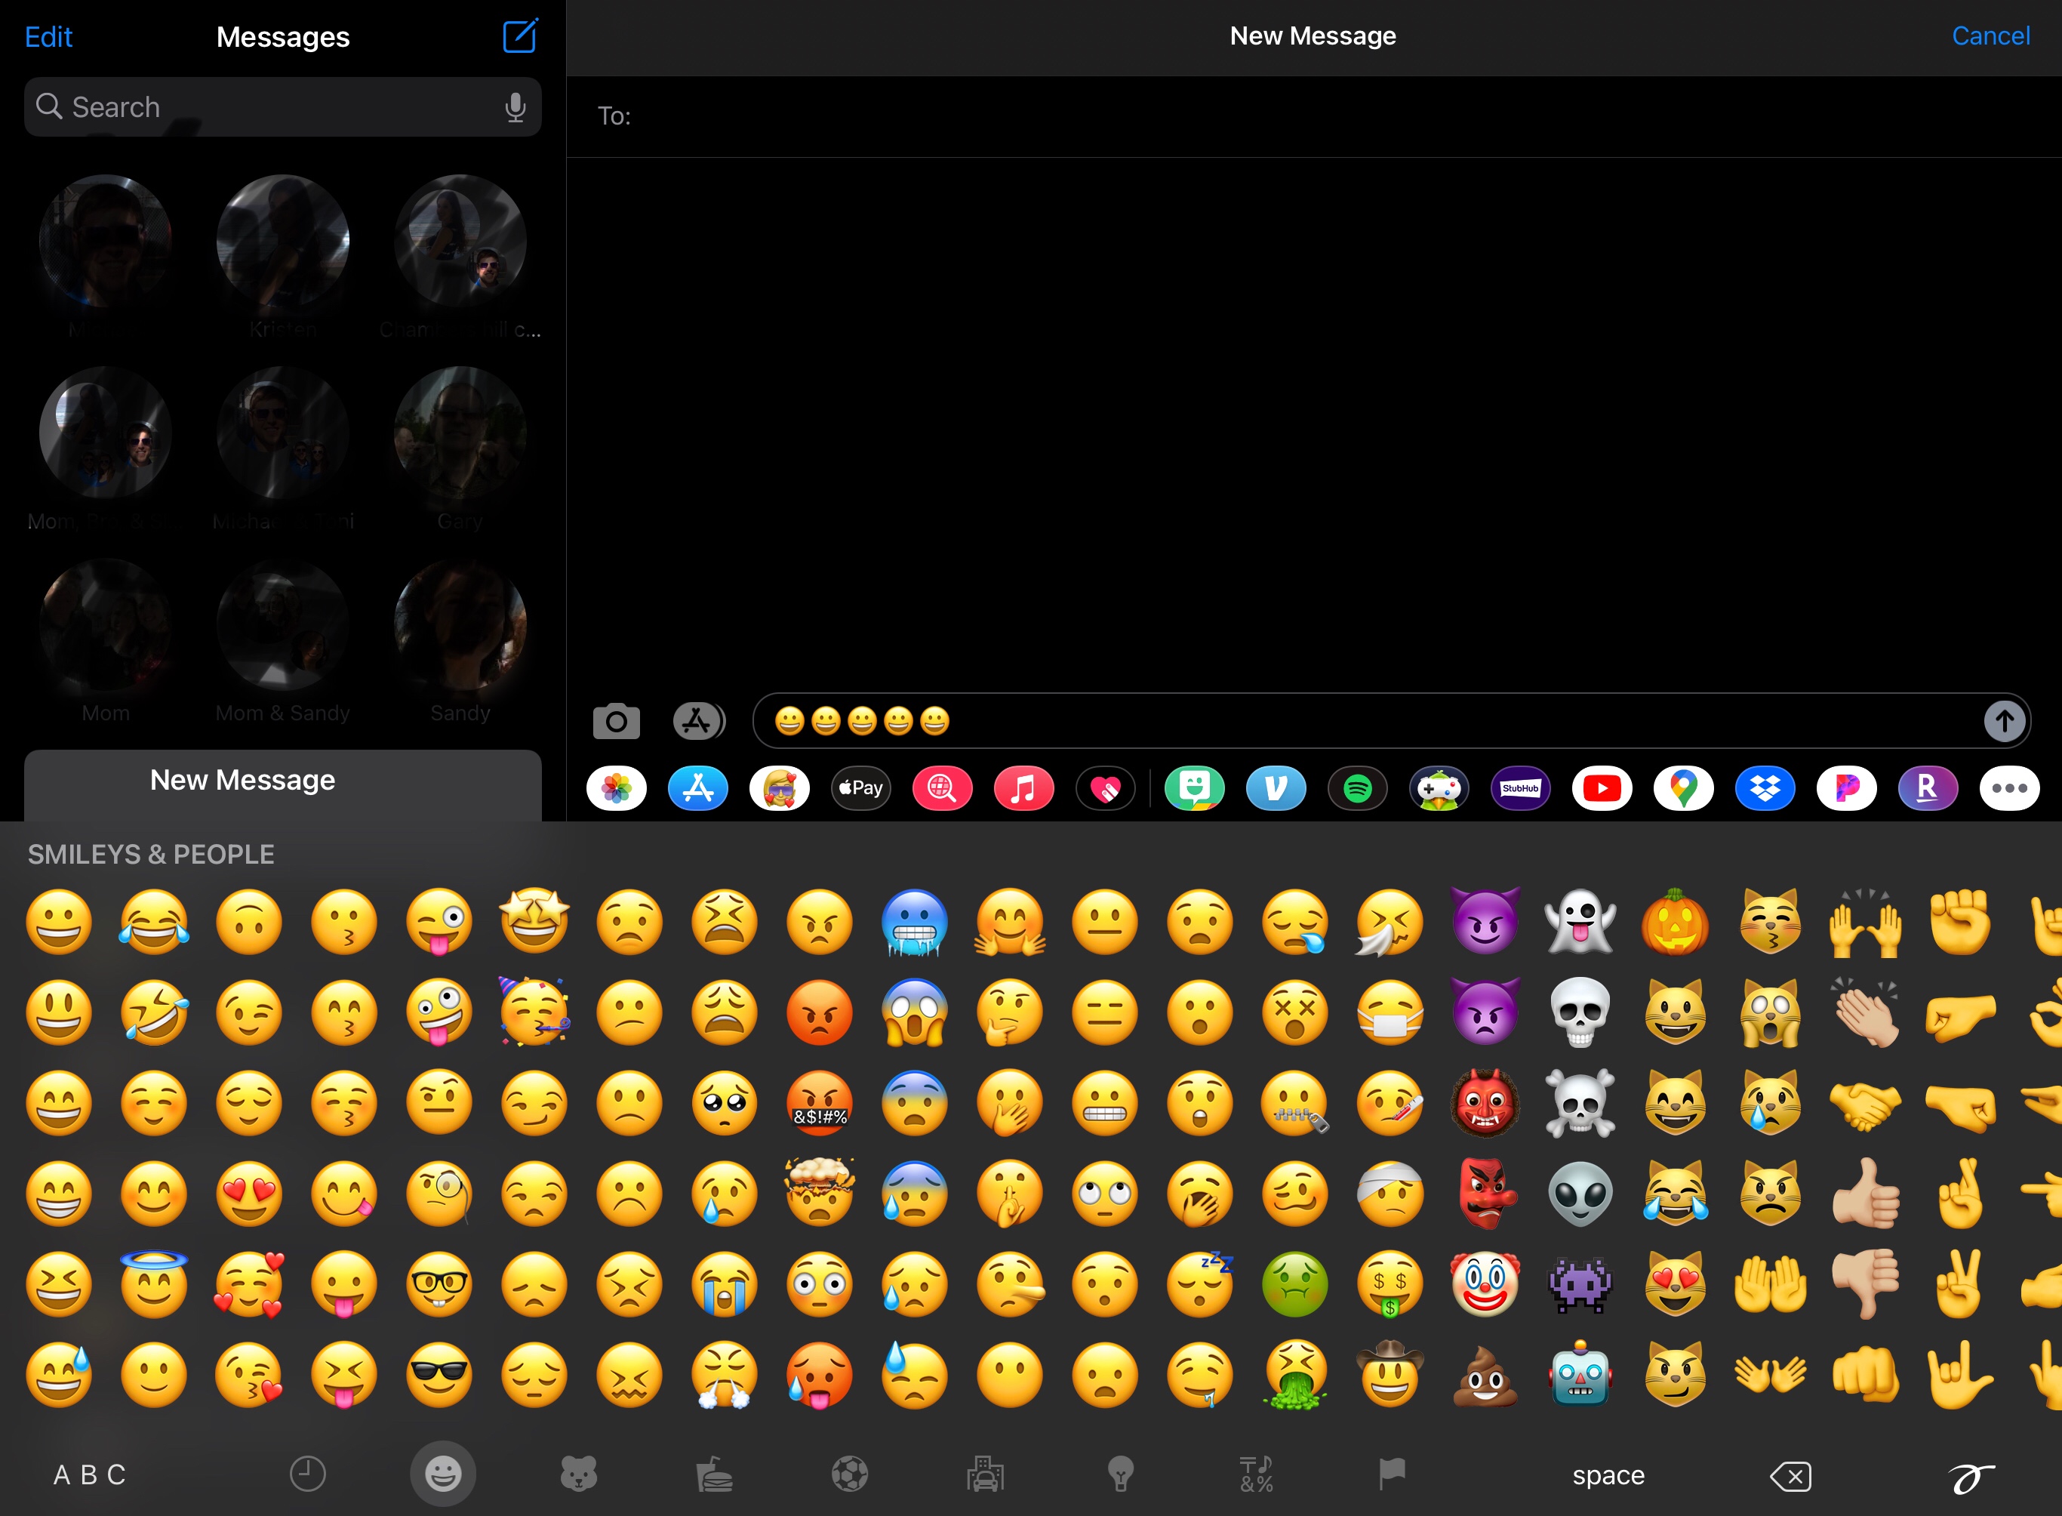Screen dimensions: 2062x1516
Task: Switch keyboard to ABC letters
Action: click(x=89, y=1474)
